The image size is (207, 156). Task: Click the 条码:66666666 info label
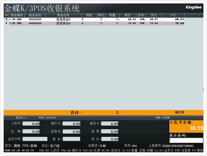point(47,118)
